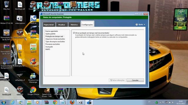The image size is (188, 105).
Task: Uncheck Ativar proteção em tempo real
Action: [x=74, y=33]
